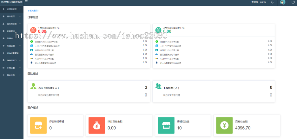Image resolution: width=297 pixels, height=139 pixels.
Task: Click the teal shop 店铺总数量 icon
Action: [166, 125]
